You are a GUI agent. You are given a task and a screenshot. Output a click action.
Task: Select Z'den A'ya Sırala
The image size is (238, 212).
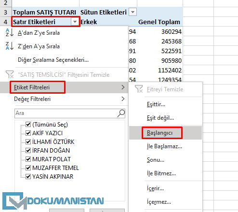point(39,46)
